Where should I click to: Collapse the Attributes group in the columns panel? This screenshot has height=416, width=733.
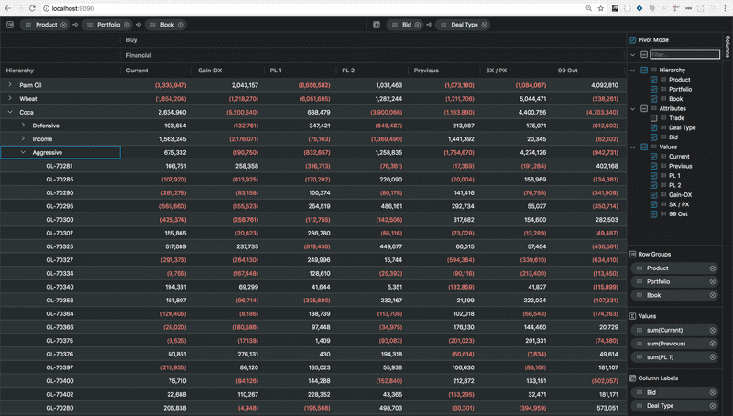click(633, 108)
